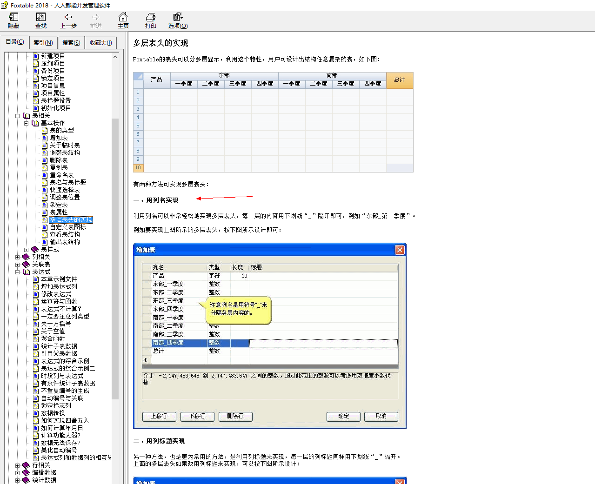The width and height of the screenshot is (595, 484).
Task: Expand the 列相关 tree node
Action: click(x=18, y=257)
